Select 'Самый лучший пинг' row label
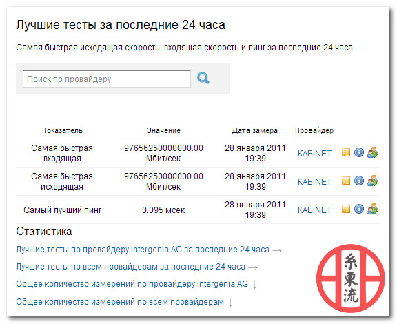The height and width of the screenshot is (324, 397). 63,210
